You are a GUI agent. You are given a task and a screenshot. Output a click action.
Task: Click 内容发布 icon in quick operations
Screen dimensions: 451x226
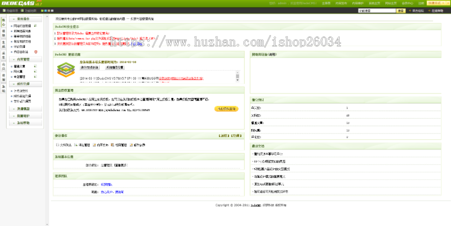94,145
